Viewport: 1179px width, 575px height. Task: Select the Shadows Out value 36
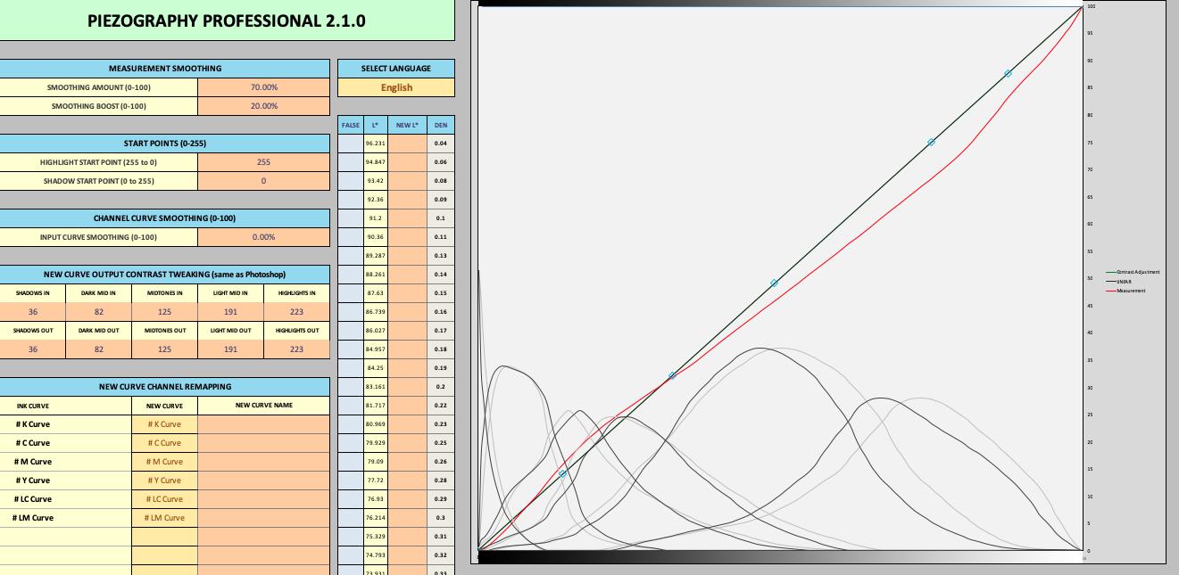coord(33,349)
